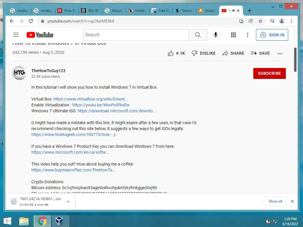Click the Chrome taskbar icon
The image size is (303, 227).
tap(42, 221)
